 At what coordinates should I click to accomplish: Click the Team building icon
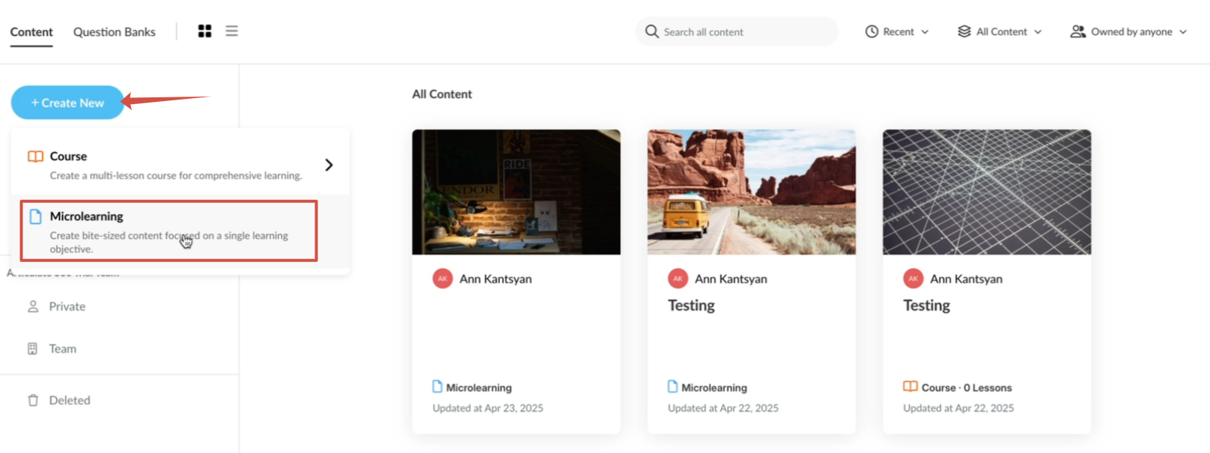point(32,349)
